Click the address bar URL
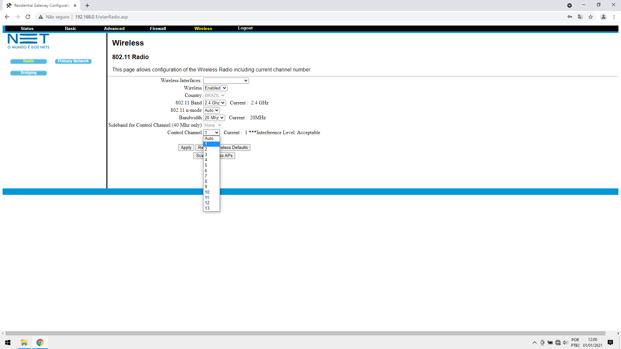The image size is (621, 349). (102, 17)
